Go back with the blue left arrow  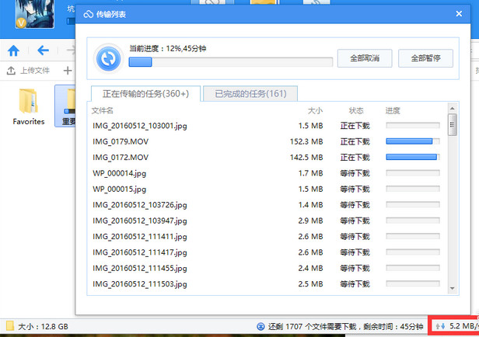(43, 50)
